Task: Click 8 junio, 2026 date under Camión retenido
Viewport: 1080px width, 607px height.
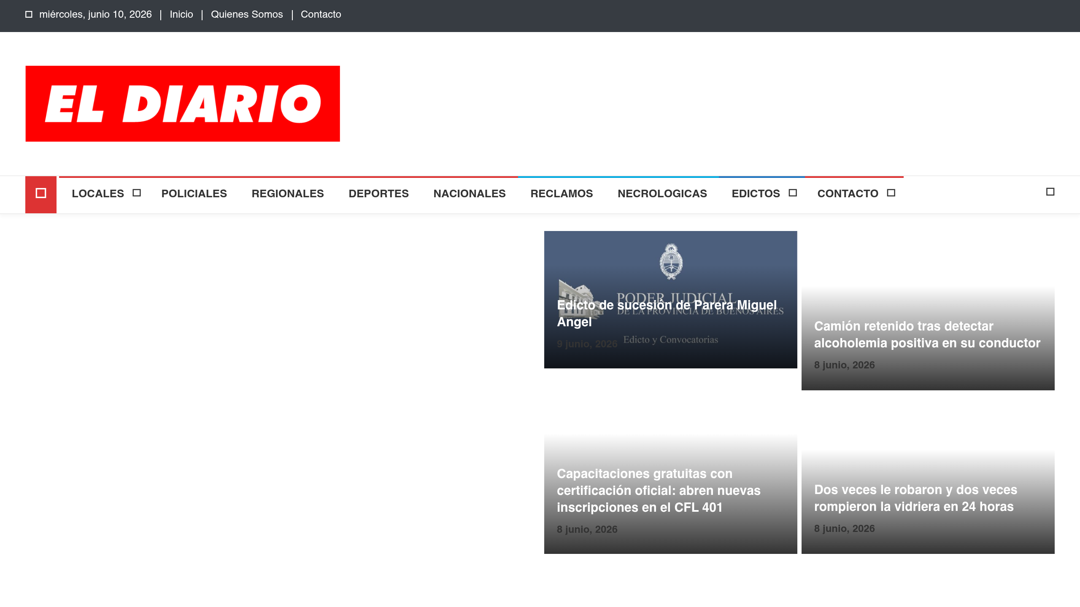Action: point(844,365)
